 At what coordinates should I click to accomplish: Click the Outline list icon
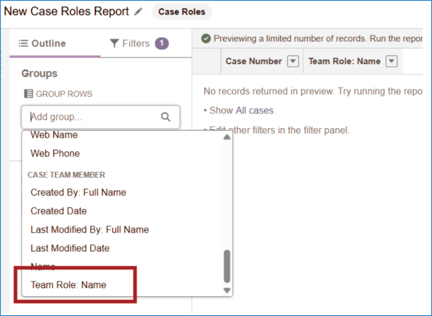[23, 44]
